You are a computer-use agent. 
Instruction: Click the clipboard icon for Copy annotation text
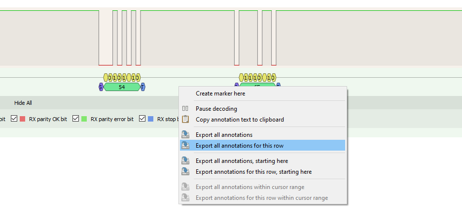[185, 119]
